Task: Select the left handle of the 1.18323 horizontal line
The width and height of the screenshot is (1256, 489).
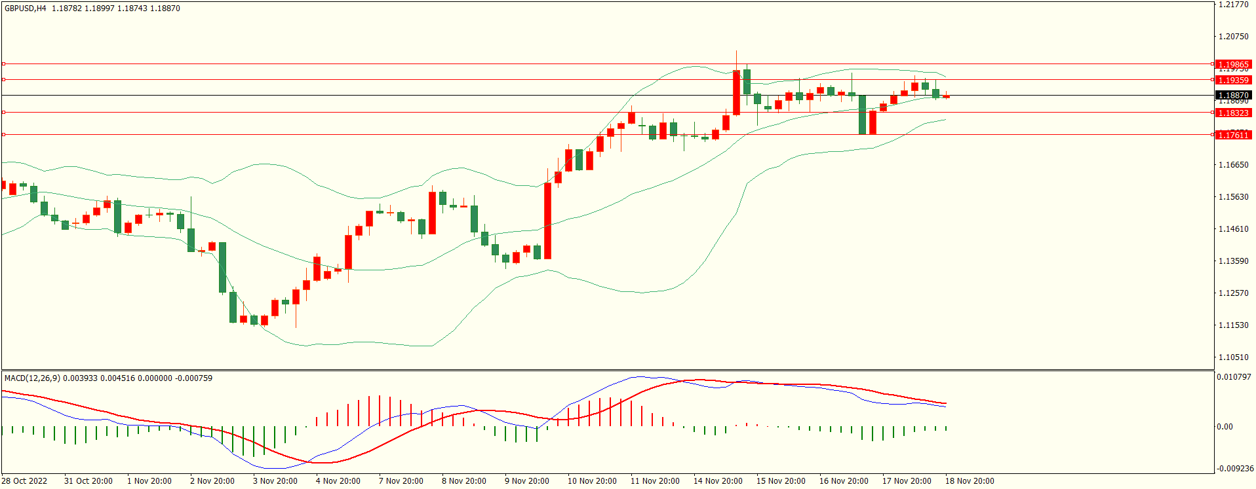Action: 3,113
